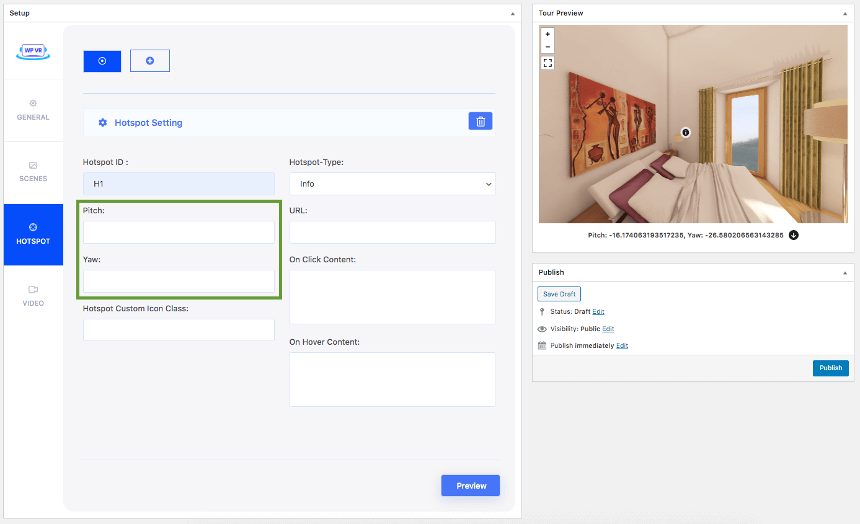The height and width of the screenshot is (524, 860).
Task: Click the panorama image in Tour Preview
Action: (x=693, y=124)
